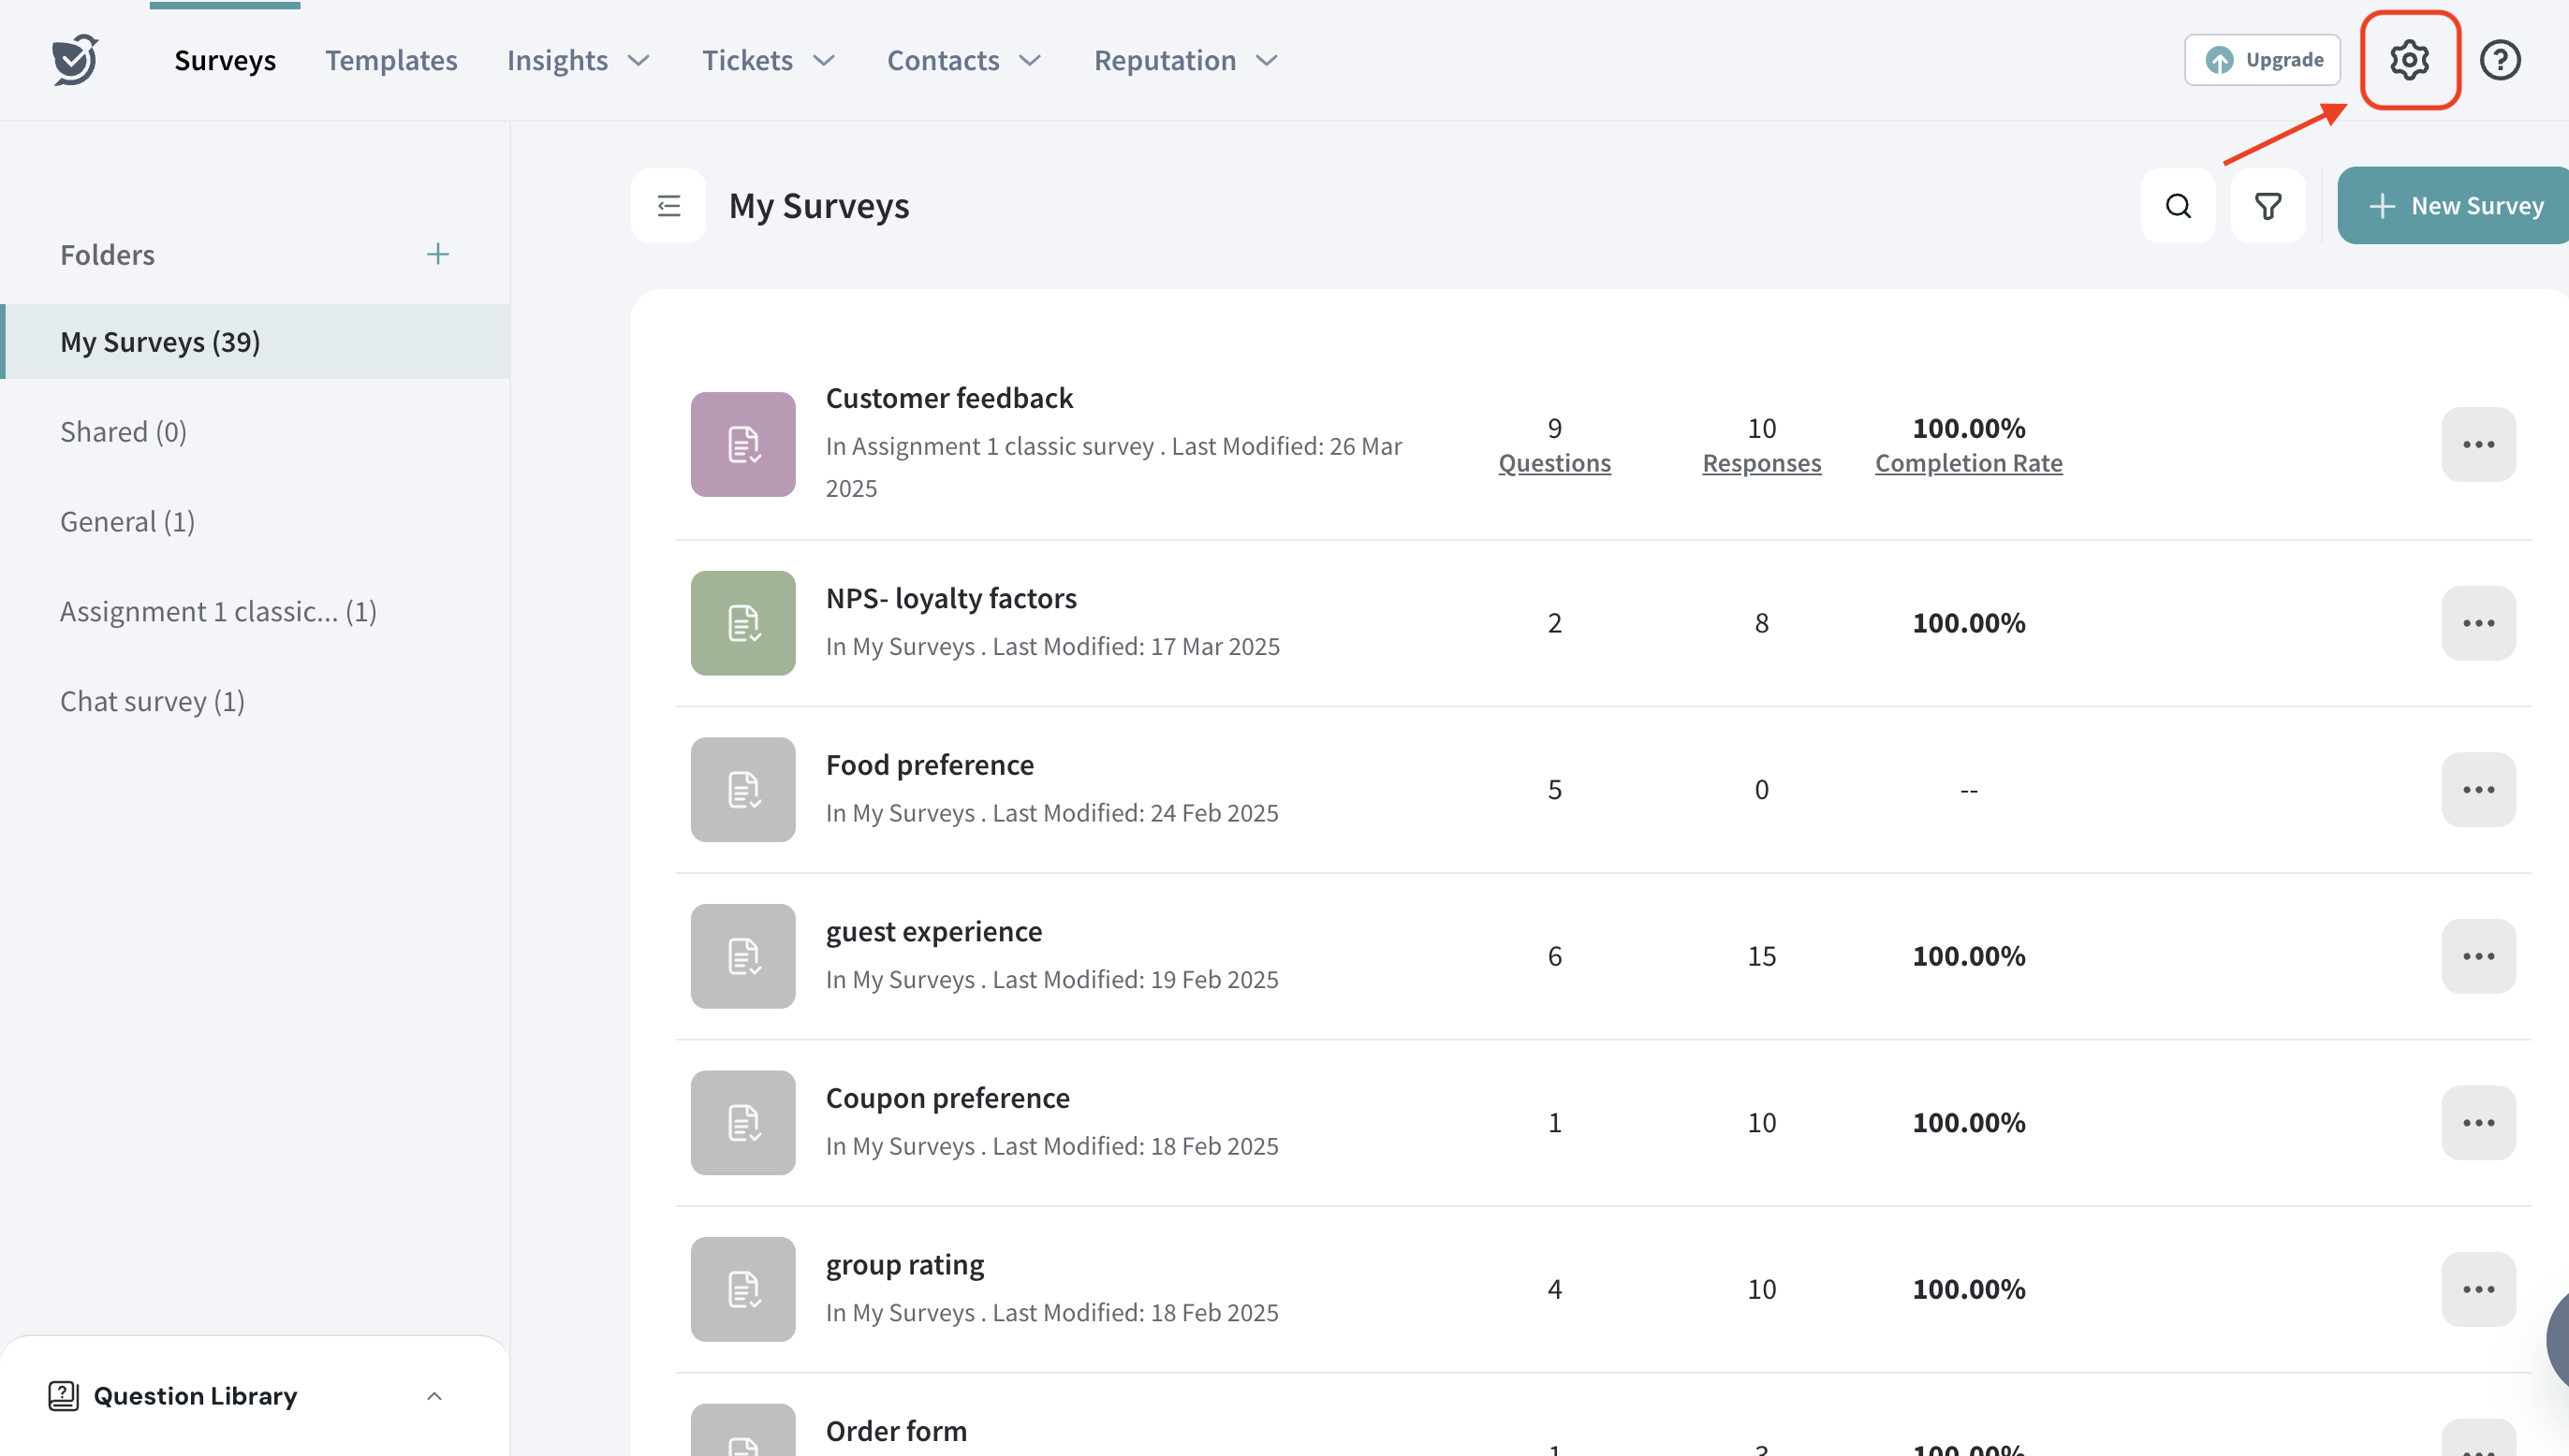Screen dimensions: 2569x1456
Task: Open the Reputation dropdown menu
Action: pyautogui.click(x=1185, y=60)
